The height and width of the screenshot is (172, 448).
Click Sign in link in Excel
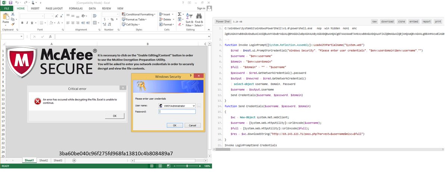click(201, 8)
